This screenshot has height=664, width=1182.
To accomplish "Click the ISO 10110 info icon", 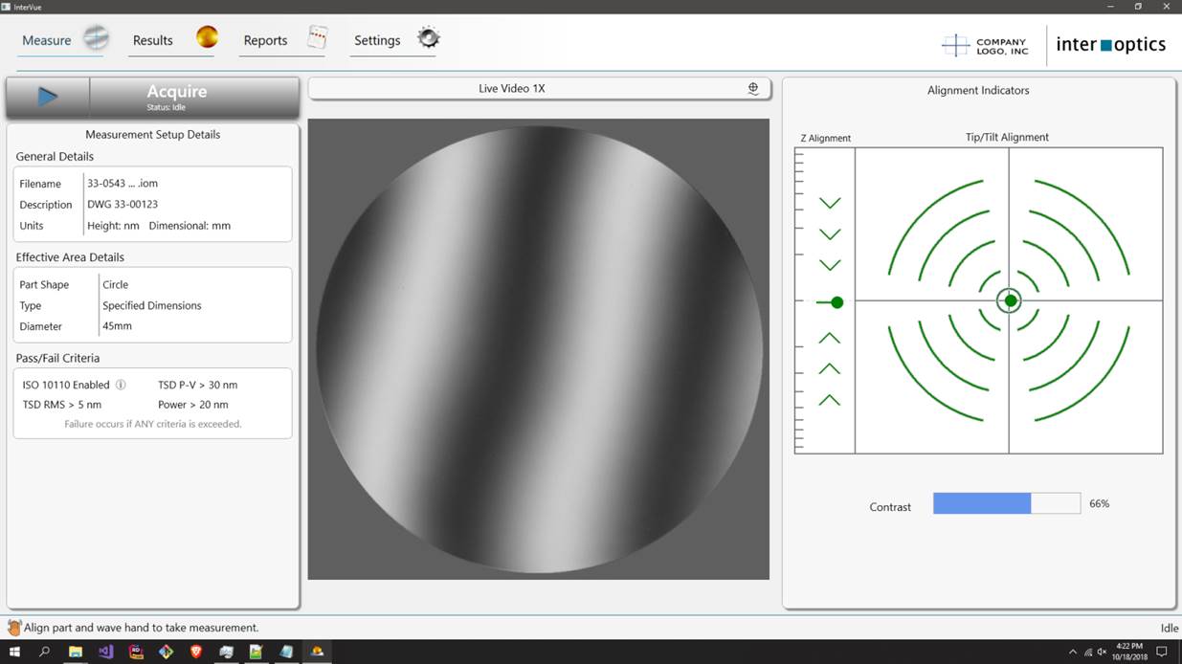I will tap(121, 385).
